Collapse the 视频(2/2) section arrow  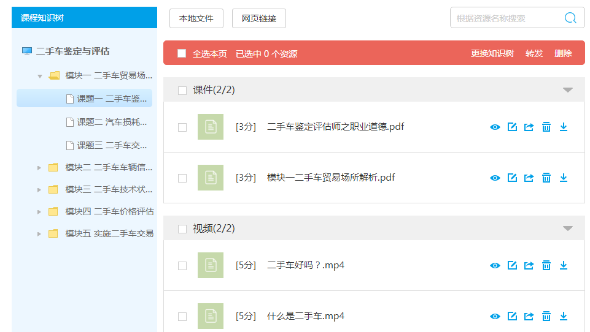pos(568,228)
